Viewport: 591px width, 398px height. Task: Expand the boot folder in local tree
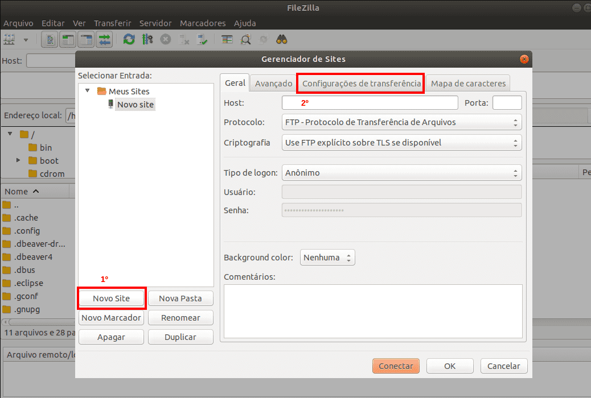click(x=18, y=160)
